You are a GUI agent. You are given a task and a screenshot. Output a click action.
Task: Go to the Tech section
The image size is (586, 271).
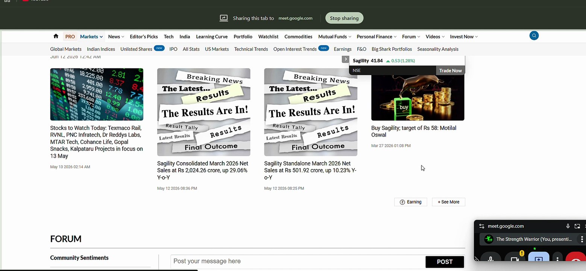coord(169,37)
